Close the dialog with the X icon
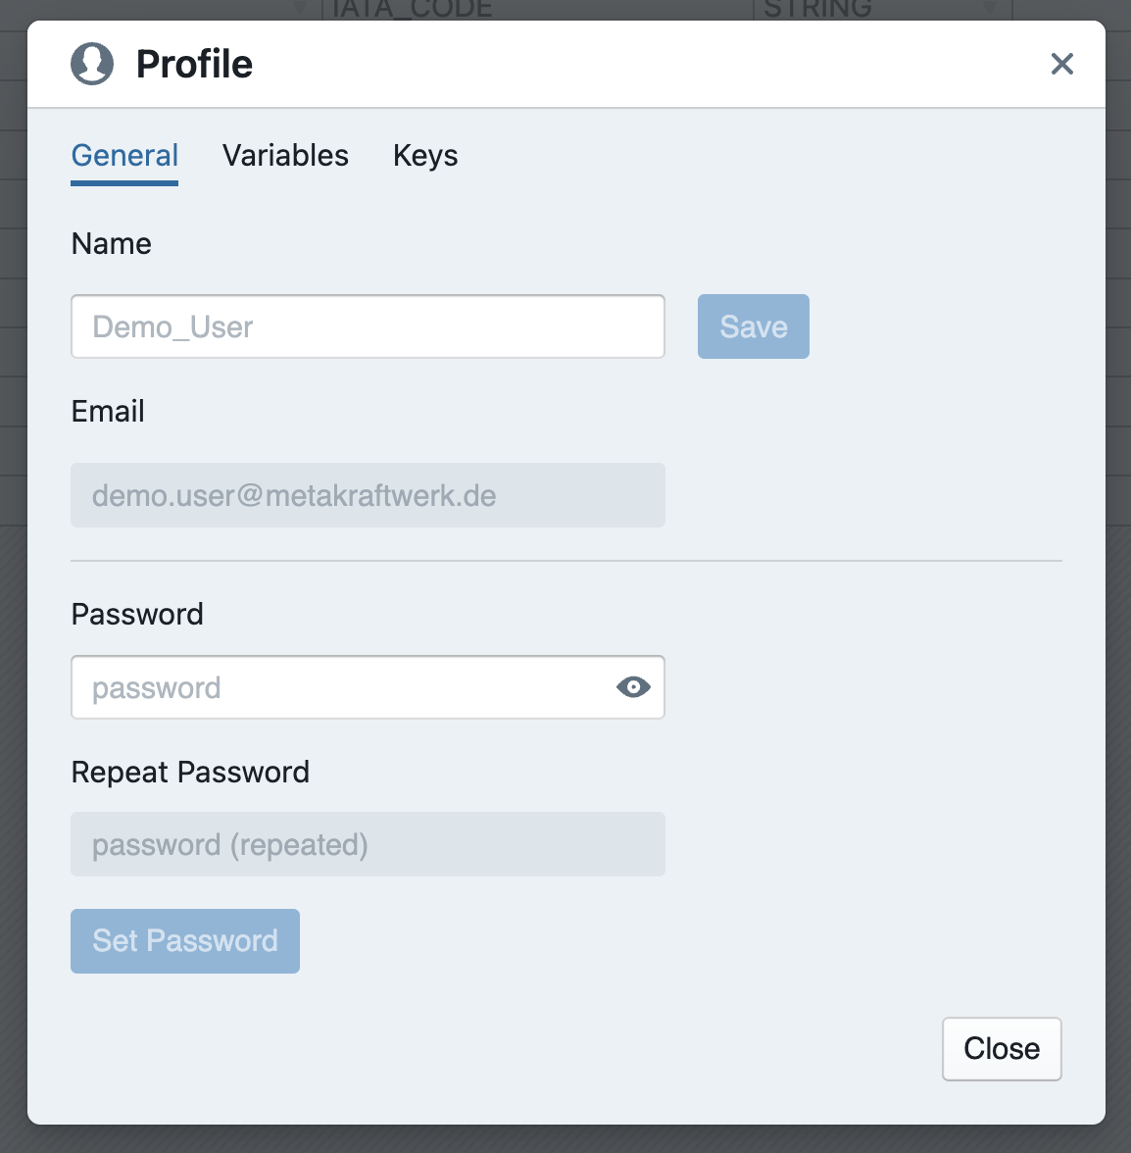 point(1061,64)
